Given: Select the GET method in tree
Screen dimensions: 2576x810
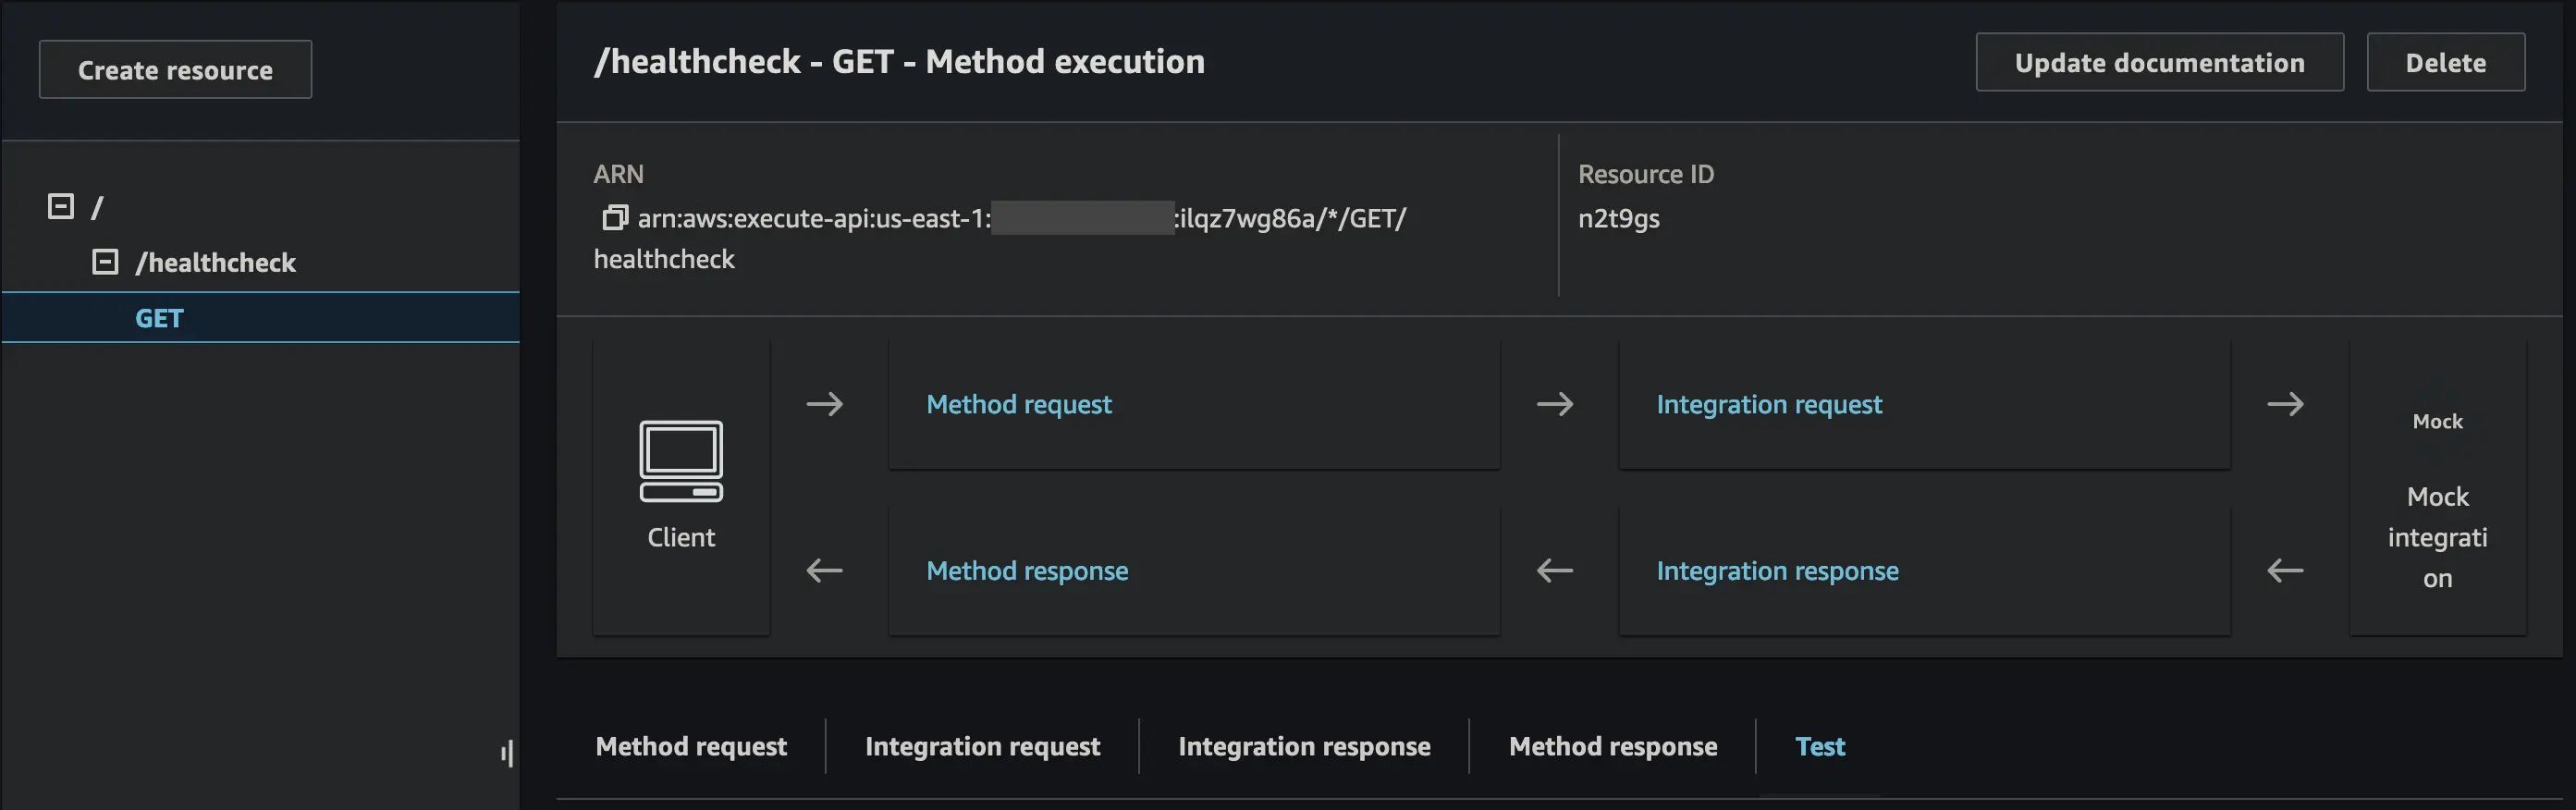Looking at the screenshot, I should point(160,318).
